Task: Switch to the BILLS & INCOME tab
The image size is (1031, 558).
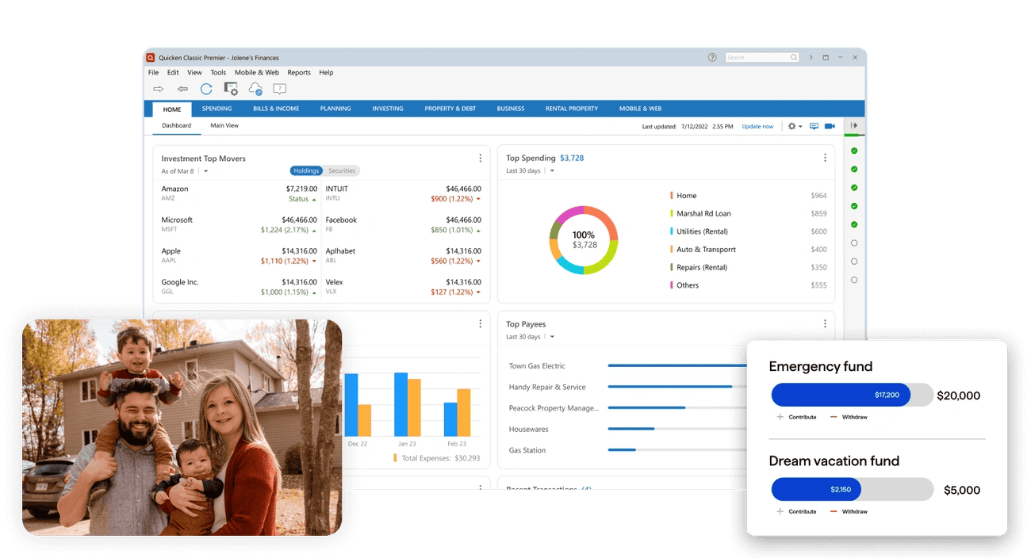Action: [276, 109]
